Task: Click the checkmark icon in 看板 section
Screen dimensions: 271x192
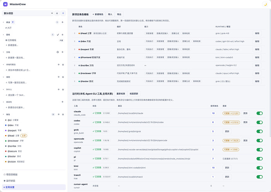Action: click(x=58, y=35)
